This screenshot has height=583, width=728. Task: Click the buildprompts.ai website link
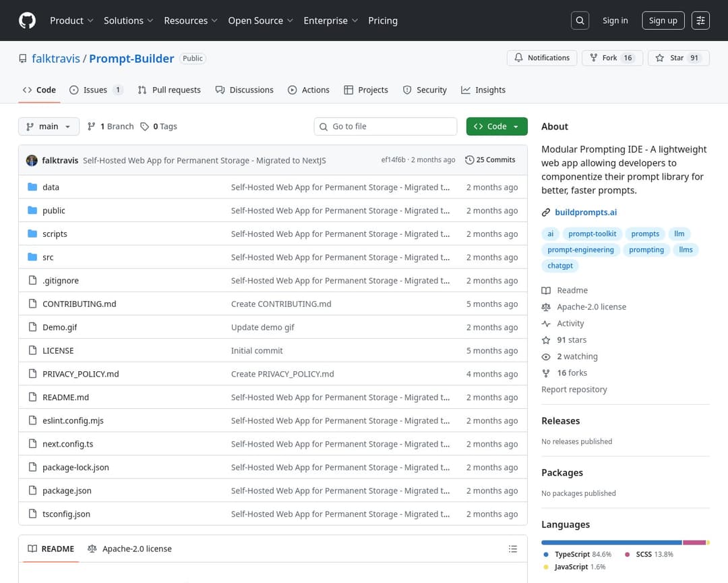[x=585, y=213]
